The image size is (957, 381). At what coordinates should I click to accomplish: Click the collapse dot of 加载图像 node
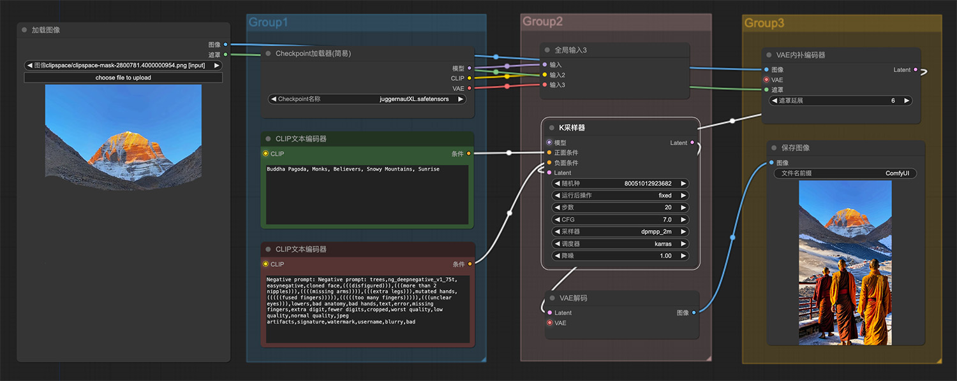click(24, 30)
